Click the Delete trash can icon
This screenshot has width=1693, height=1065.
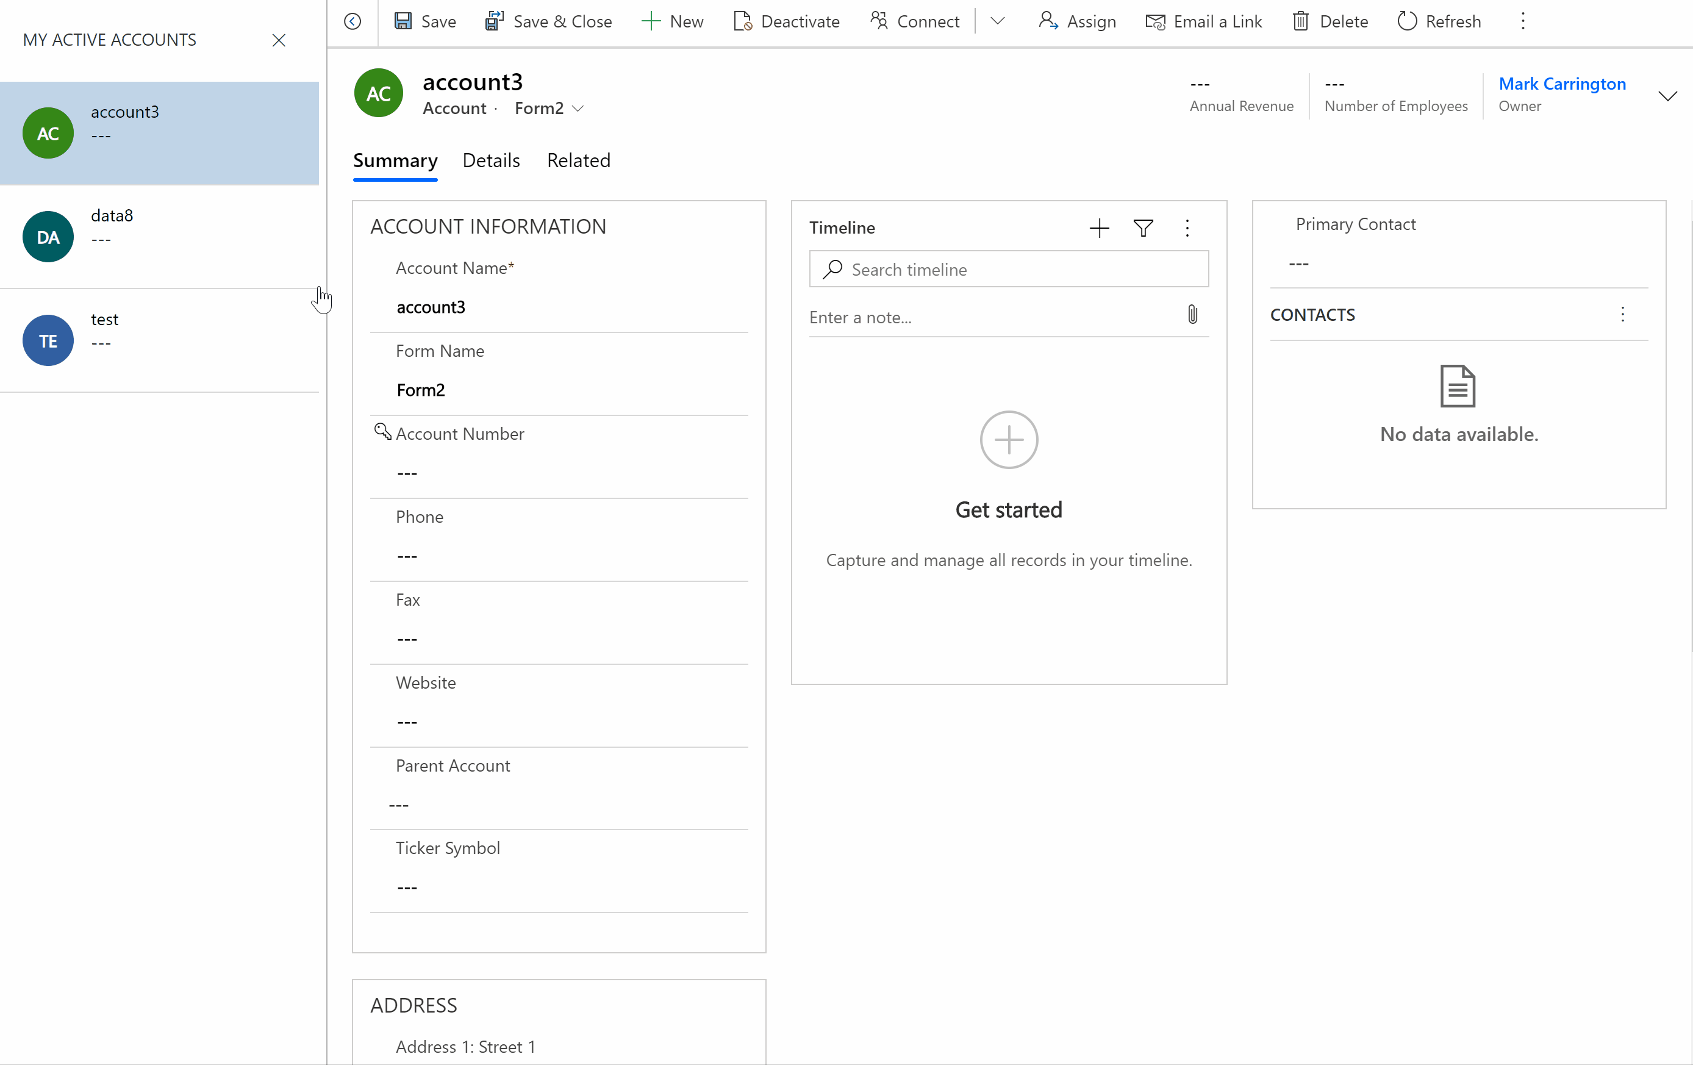pyautogui.click(x=1301, y=21)
